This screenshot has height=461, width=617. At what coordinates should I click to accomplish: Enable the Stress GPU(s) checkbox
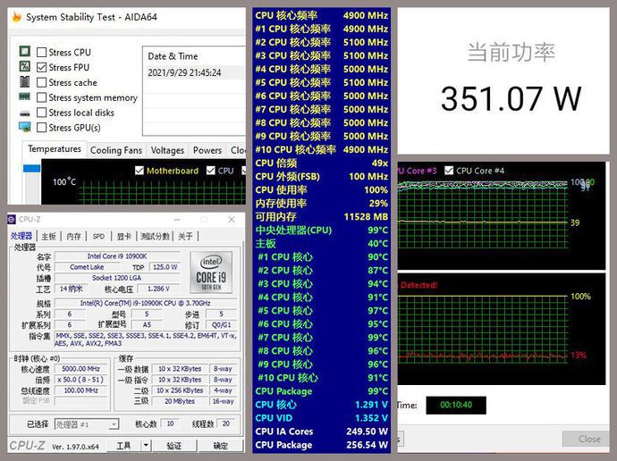tap(41, 128)
